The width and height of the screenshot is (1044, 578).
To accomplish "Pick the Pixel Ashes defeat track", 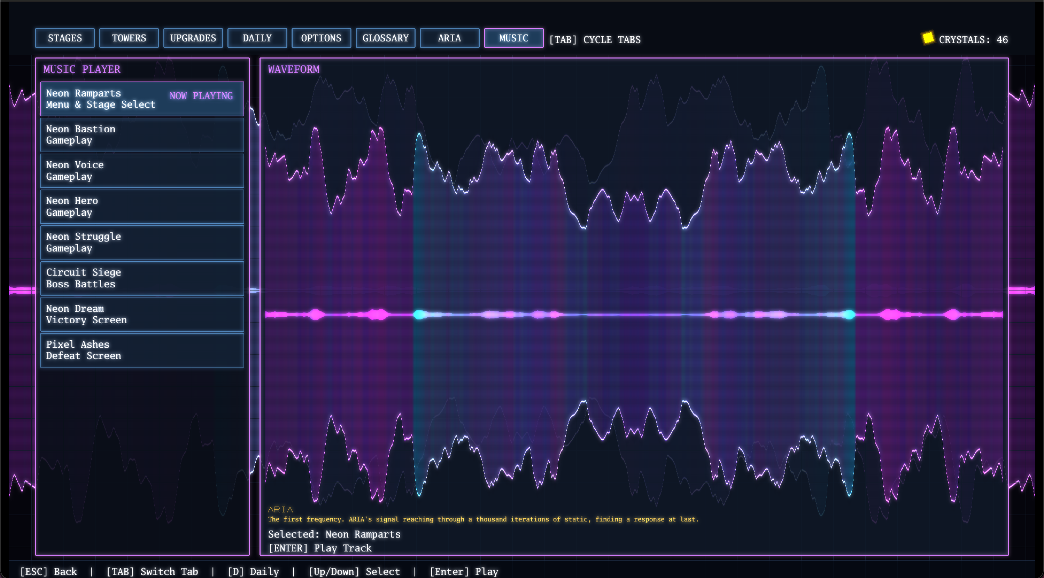I will click(x=142, y=350).
